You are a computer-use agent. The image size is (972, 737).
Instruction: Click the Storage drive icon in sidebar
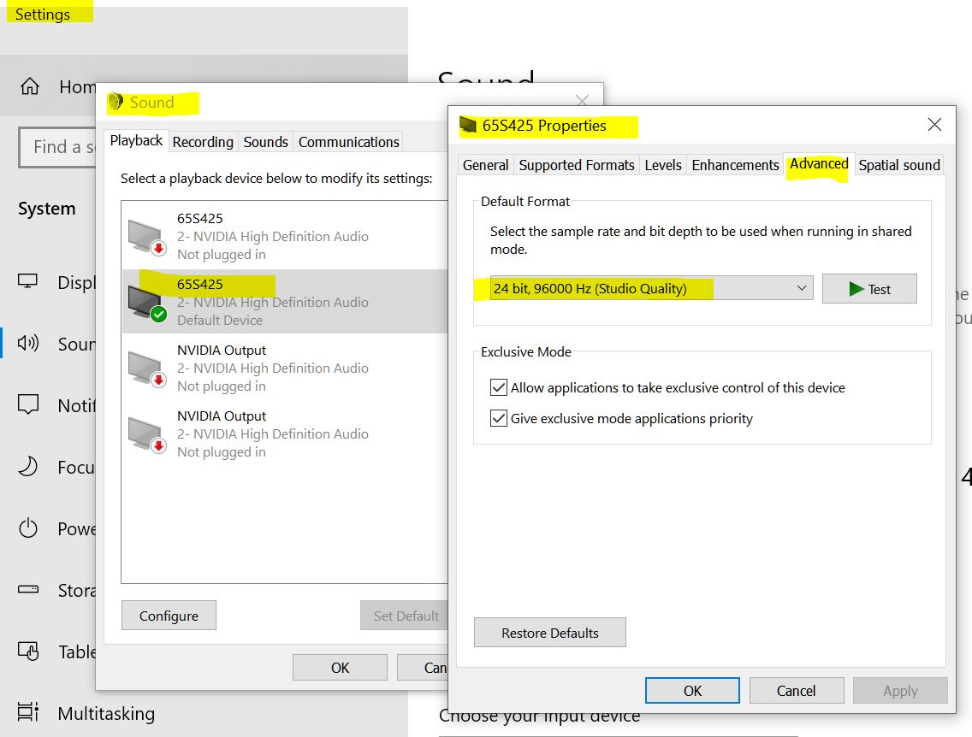point(28,589)
